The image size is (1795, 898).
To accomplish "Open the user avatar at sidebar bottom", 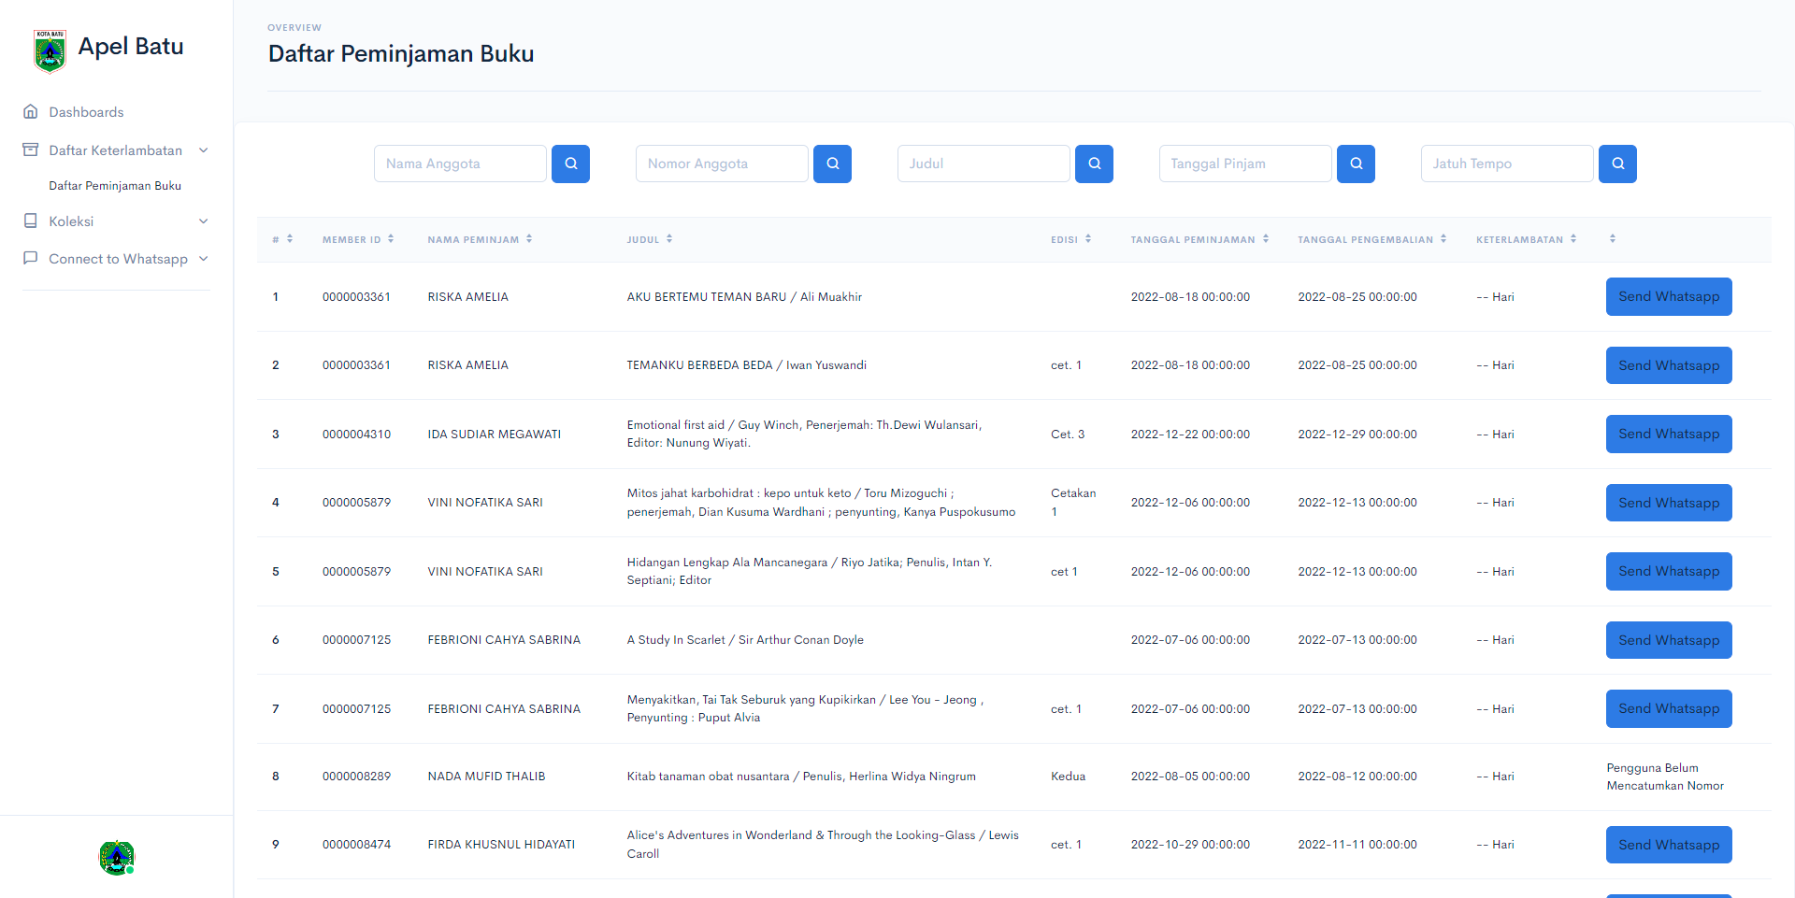I will click(x=117, y=857).
